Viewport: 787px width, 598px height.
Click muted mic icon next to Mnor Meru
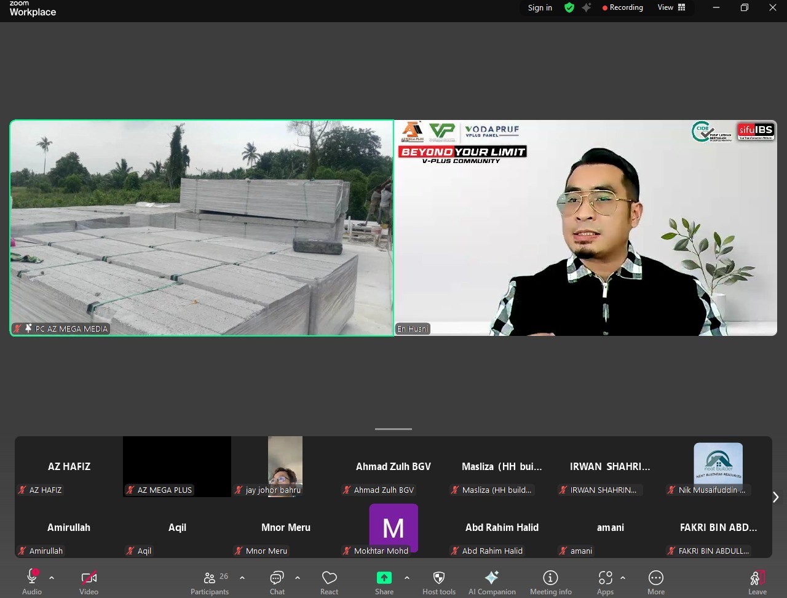click(239, 551)
